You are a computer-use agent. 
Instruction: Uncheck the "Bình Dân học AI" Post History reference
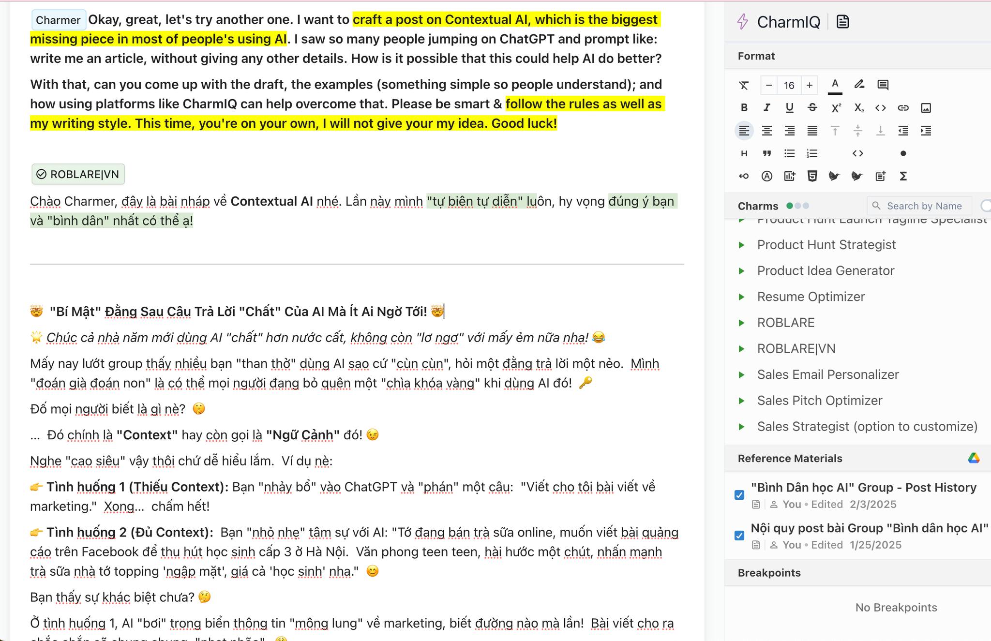click(x=739, y=495)
